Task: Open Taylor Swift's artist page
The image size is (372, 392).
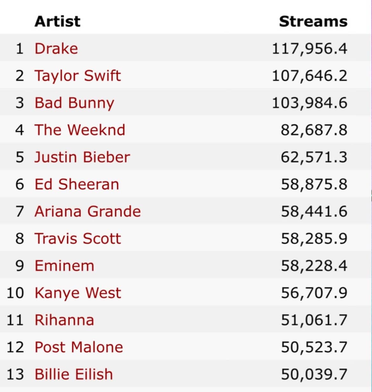Action: [x=78, y=76]
